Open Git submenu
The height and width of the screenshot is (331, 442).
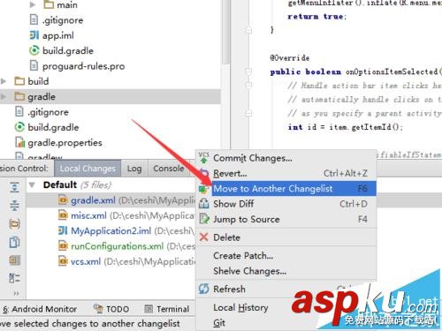(x=219, y=323)
